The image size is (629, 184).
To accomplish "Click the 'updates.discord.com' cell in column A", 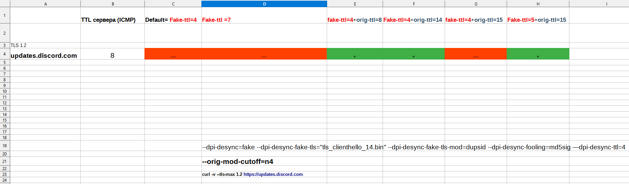I will (x=45, y=54).
